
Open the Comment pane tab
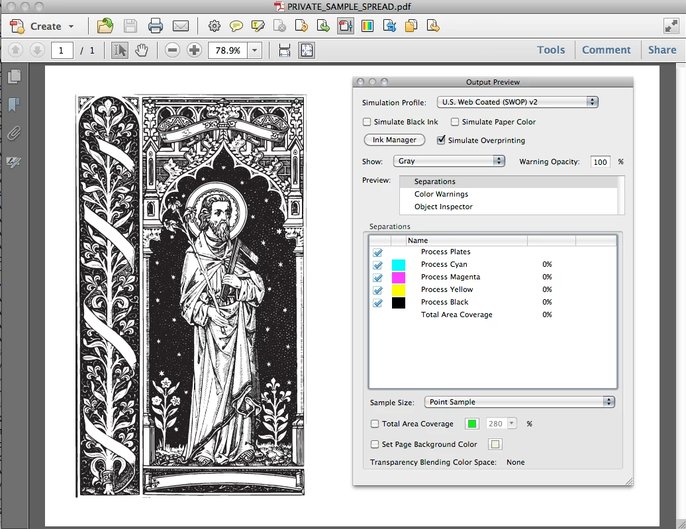606,50
